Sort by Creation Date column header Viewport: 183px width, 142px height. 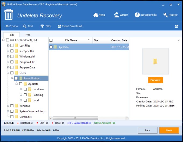(x=119, y=40)
